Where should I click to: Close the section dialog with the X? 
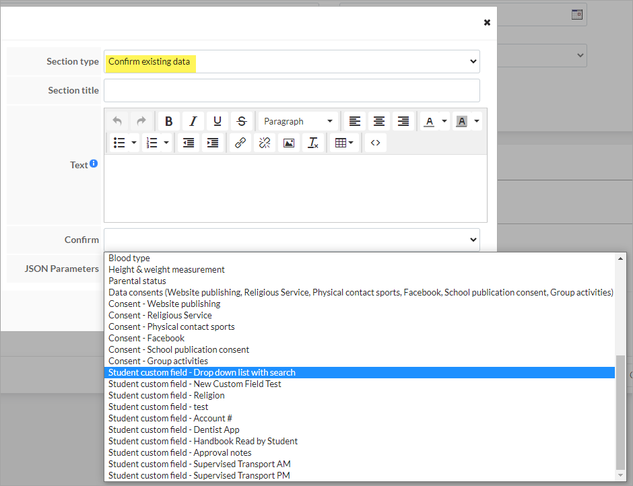488,23
